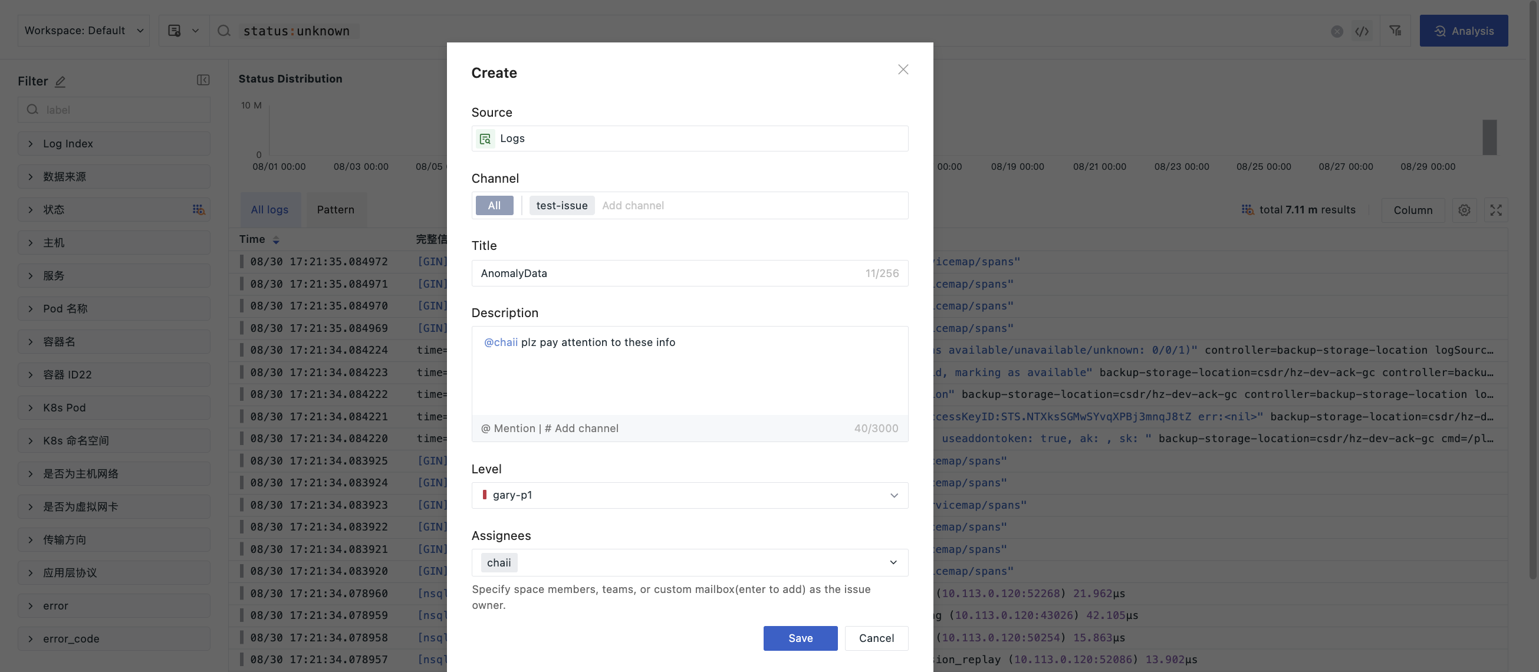Screen dimensions: 1539x672
Task: Click the log data type icon beside search
Action: click(175, 31)
